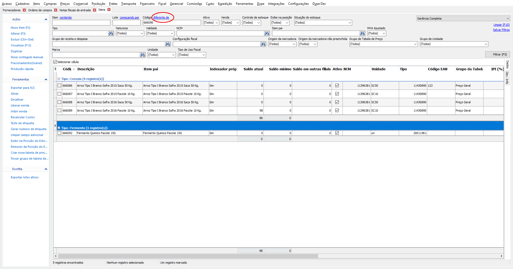Close the Itens tab using its X icon

click(x=109, y=10)
